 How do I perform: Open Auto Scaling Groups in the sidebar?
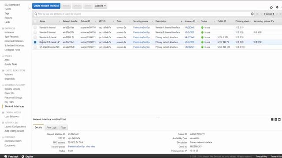point(14,131)
